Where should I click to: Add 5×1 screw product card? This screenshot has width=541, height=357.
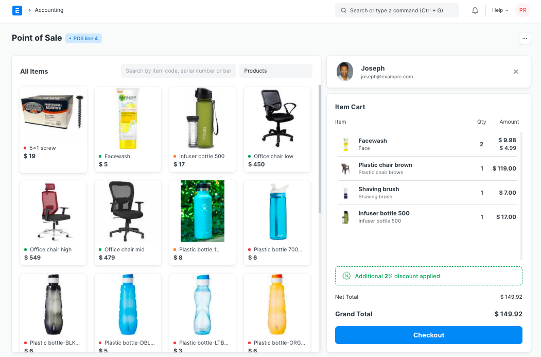[54, 129]
